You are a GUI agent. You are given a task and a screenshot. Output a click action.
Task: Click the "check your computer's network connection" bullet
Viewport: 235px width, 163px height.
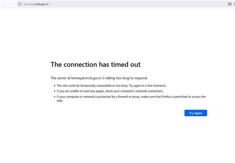[x=110, y=91]
